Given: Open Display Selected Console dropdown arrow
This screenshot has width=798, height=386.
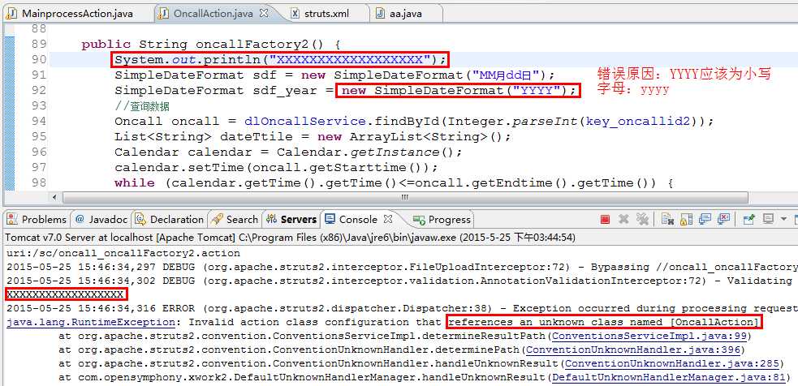Looking at the screenshot, I should (x=783, y=219).
